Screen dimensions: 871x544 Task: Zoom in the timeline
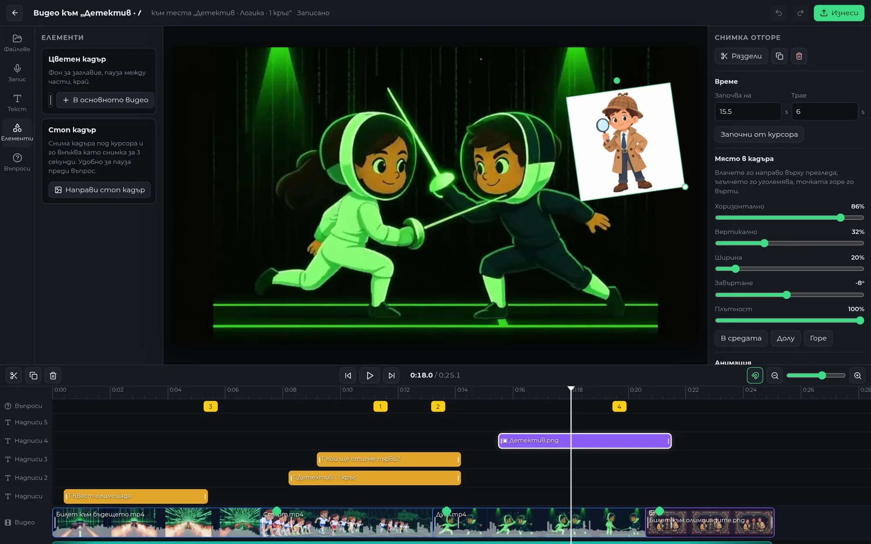pyautogui.click(x=857, y=376)
